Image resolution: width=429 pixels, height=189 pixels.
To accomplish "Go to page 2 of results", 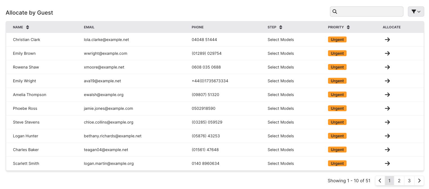I will point(399,181).
